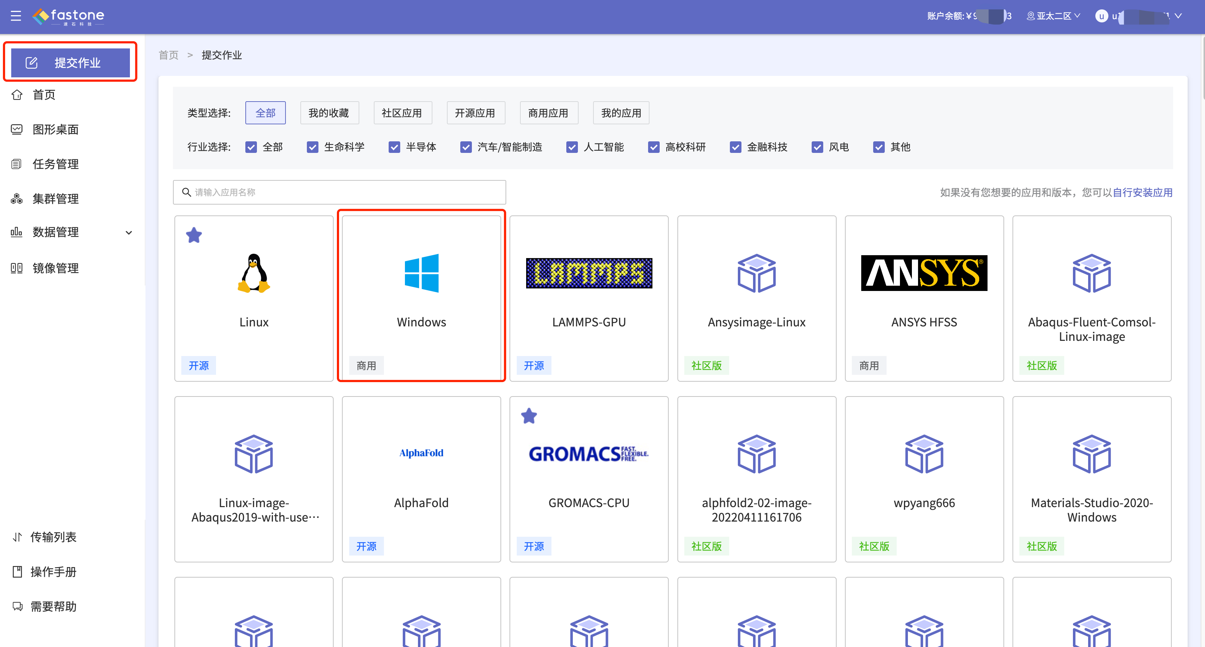Click the LAMMPS logo image

(589, 273)
